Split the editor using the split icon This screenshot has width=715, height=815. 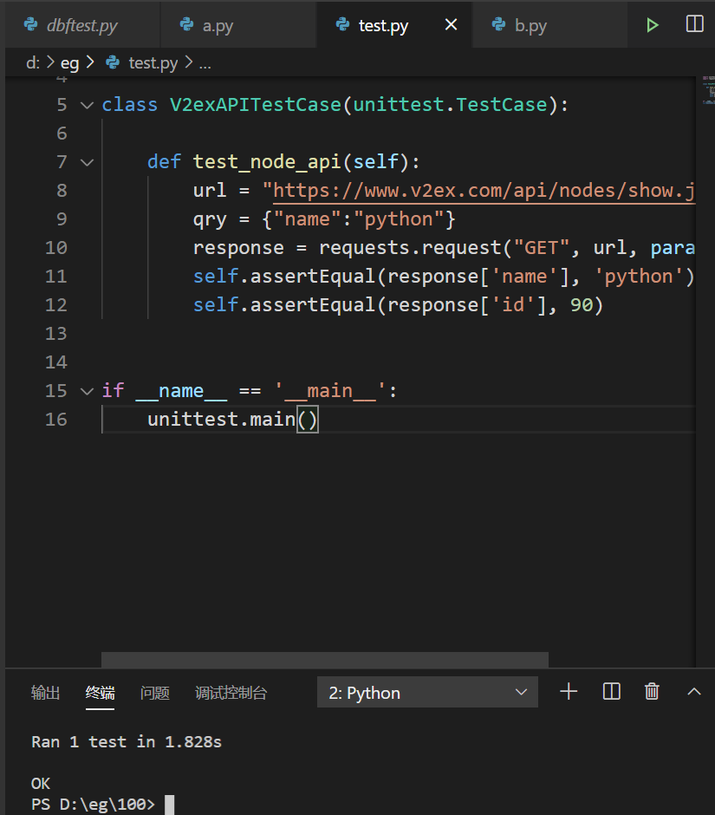[694, 24]
